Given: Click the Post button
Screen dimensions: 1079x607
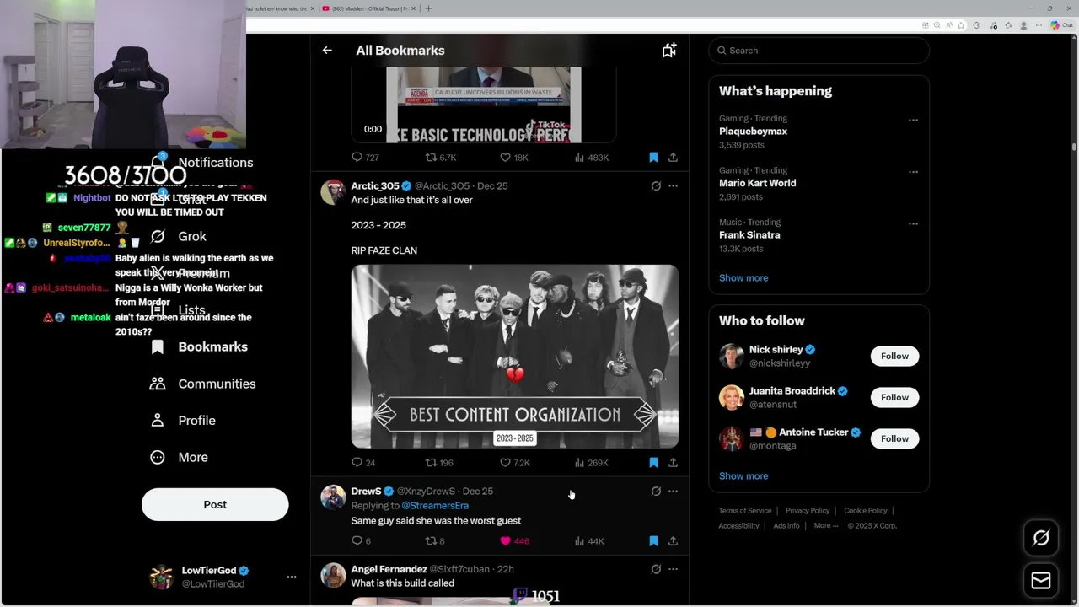Looking at the screenshot, I should click(x=215, y=504).
